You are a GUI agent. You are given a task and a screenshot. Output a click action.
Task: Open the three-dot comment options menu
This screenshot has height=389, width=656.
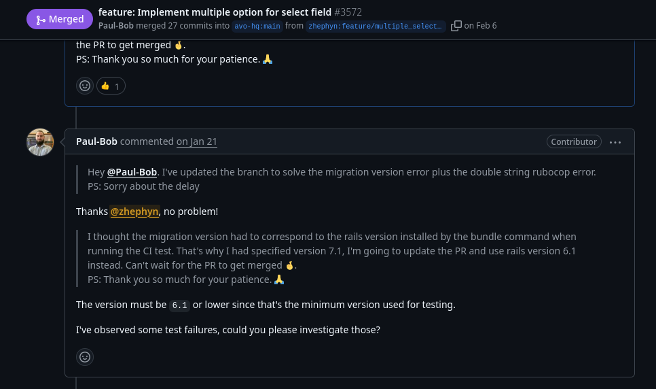tap(615, 142)
